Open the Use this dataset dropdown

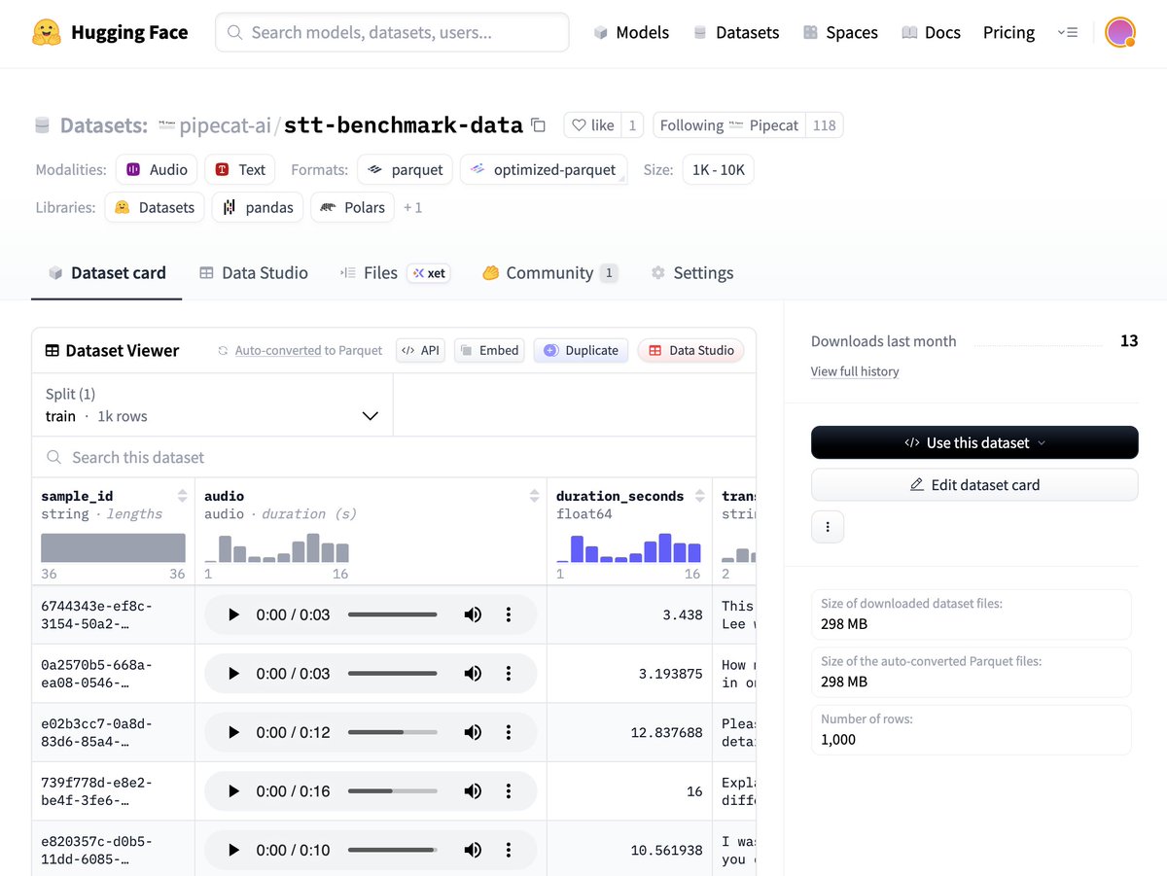[974, 442]
